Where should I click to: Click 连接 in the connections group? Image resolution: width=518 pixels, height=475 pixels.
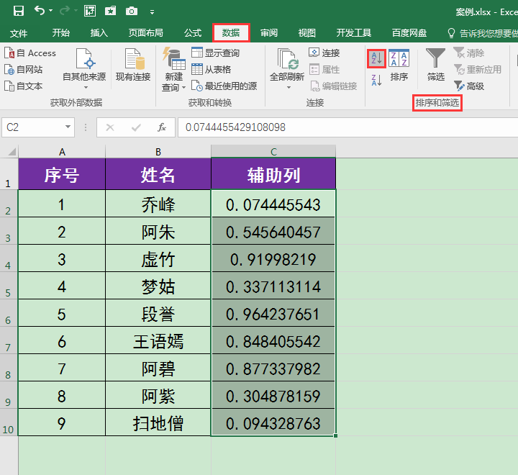[x=324, y=53]
